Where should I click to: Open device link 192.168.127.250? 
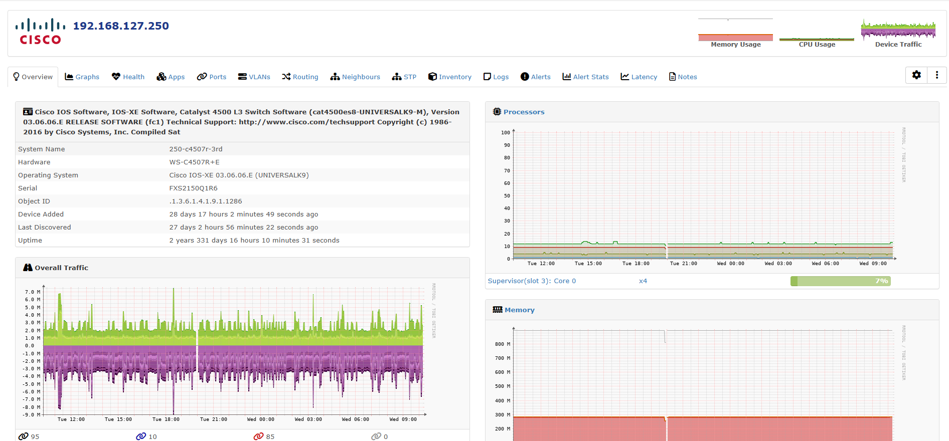(x=121, y=26)
